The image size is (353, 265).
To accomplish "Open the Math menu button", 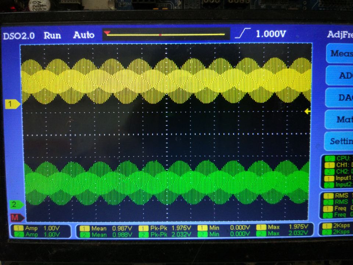I will coord(339,119).
